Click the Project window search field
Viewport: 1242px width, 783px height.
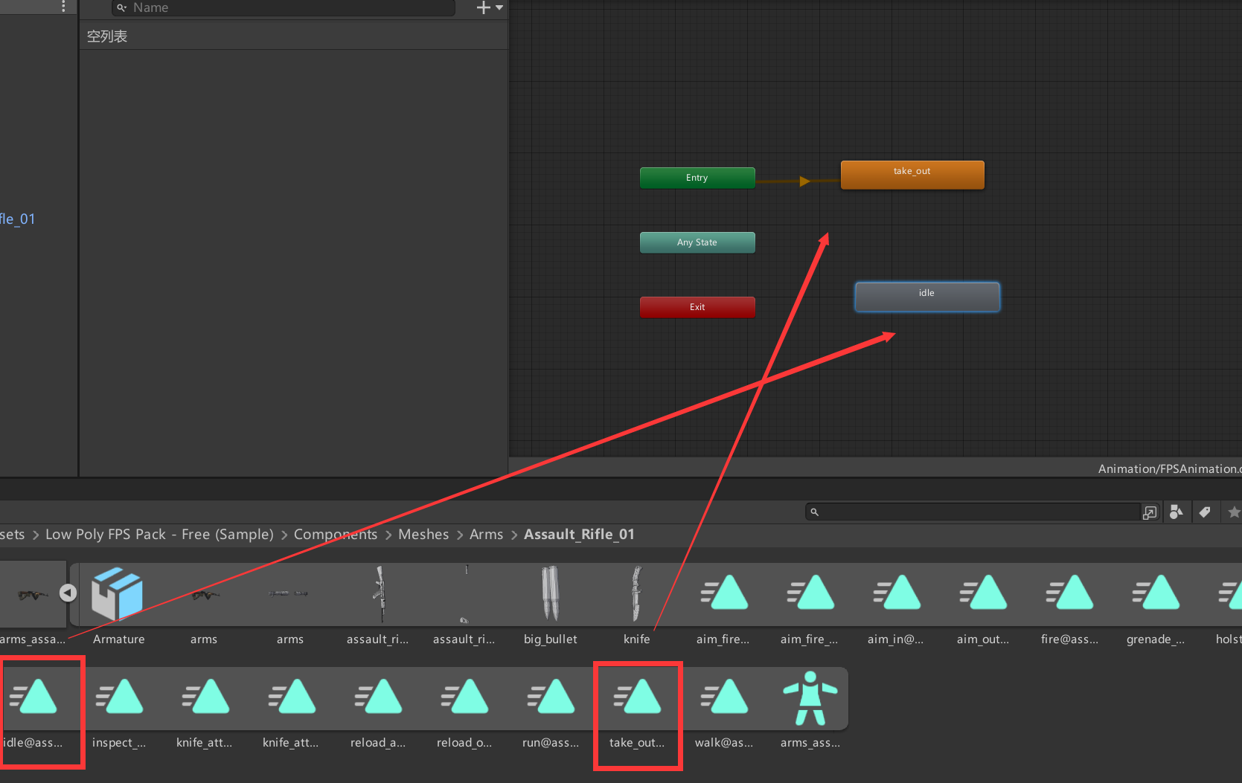tap(973, 512)
